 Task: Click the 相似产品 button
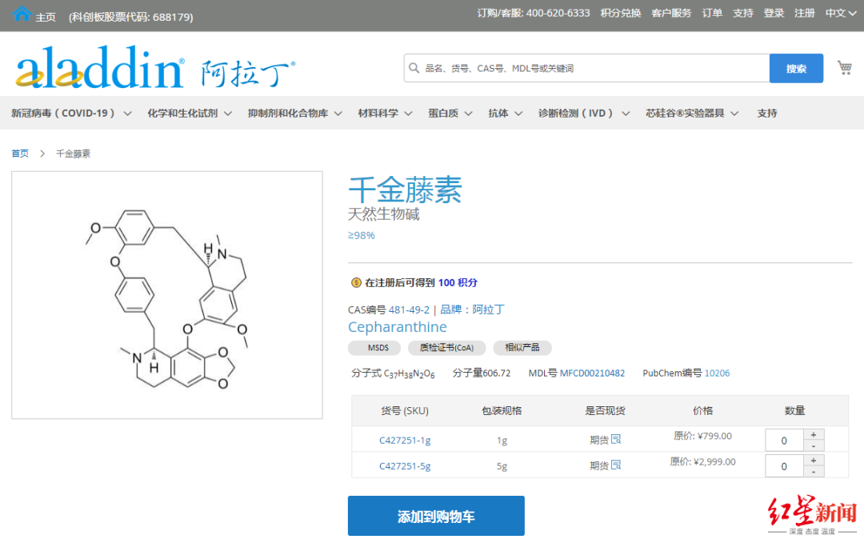(522, 348)
